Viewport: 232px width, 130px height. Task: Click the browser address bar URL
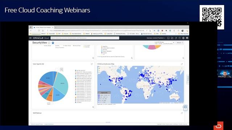(97, 31)
